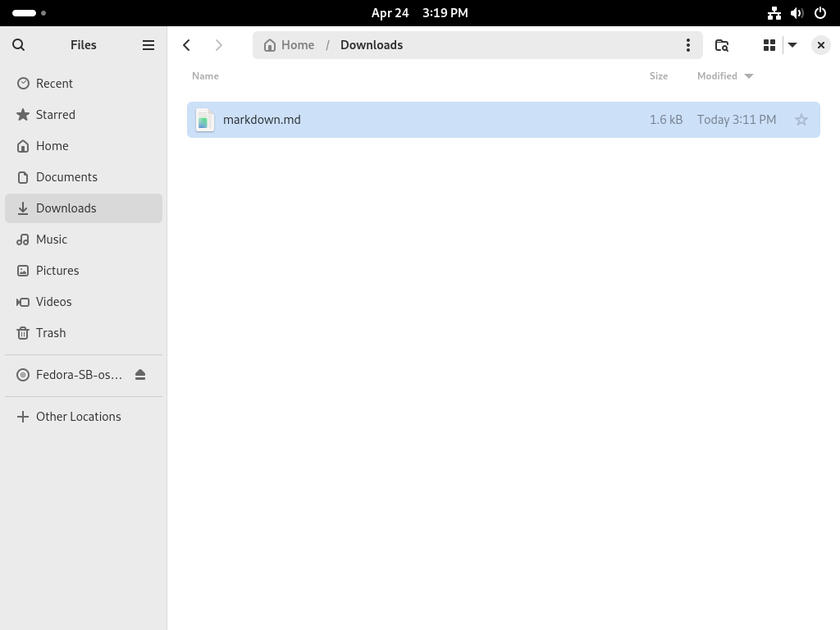Eject the Fedora-SB-os volume
The height and width of the screenshot is (630, 840).
coord(140,375)
